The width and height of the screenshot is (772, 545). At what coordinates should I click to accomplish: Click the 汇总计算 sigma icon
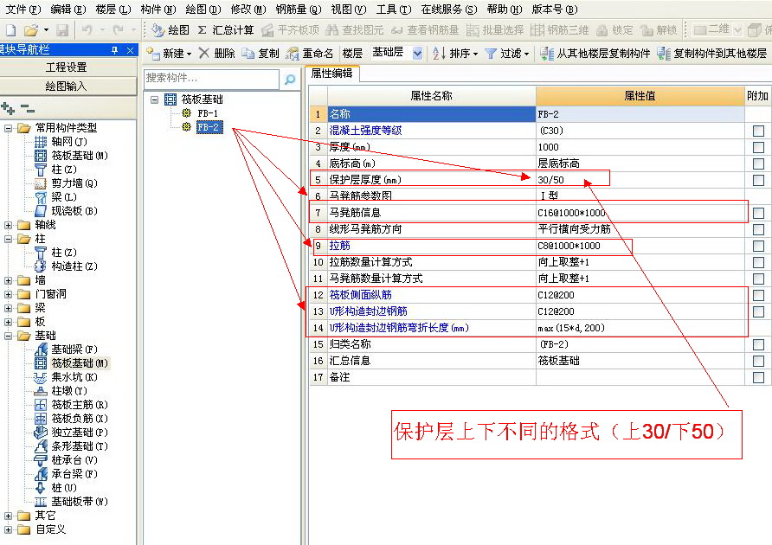click(202, 30)
